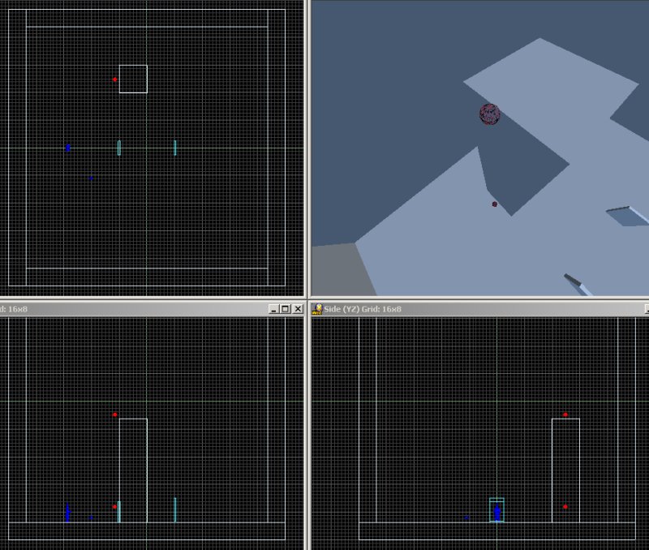
Task: Select the left cyan brush in top-left viewport
Action: coord(119,148)
